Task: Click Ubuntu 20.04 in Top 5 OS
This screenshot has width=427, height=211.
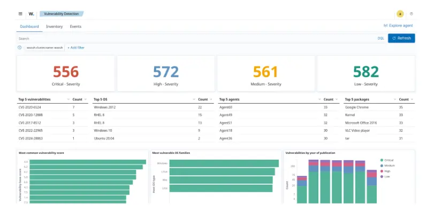Action: [104, 138]
